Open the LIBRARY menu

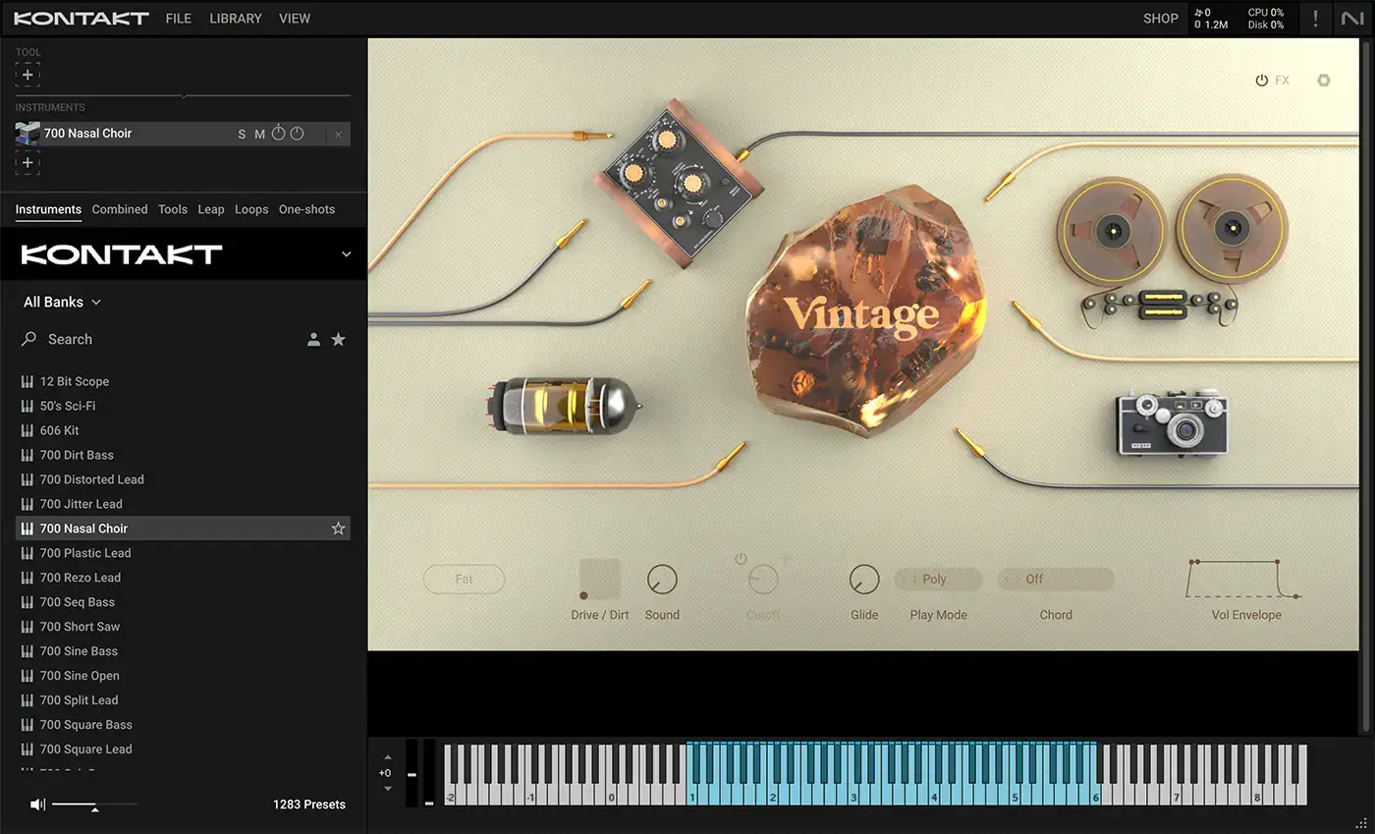[x=236, y=18]
